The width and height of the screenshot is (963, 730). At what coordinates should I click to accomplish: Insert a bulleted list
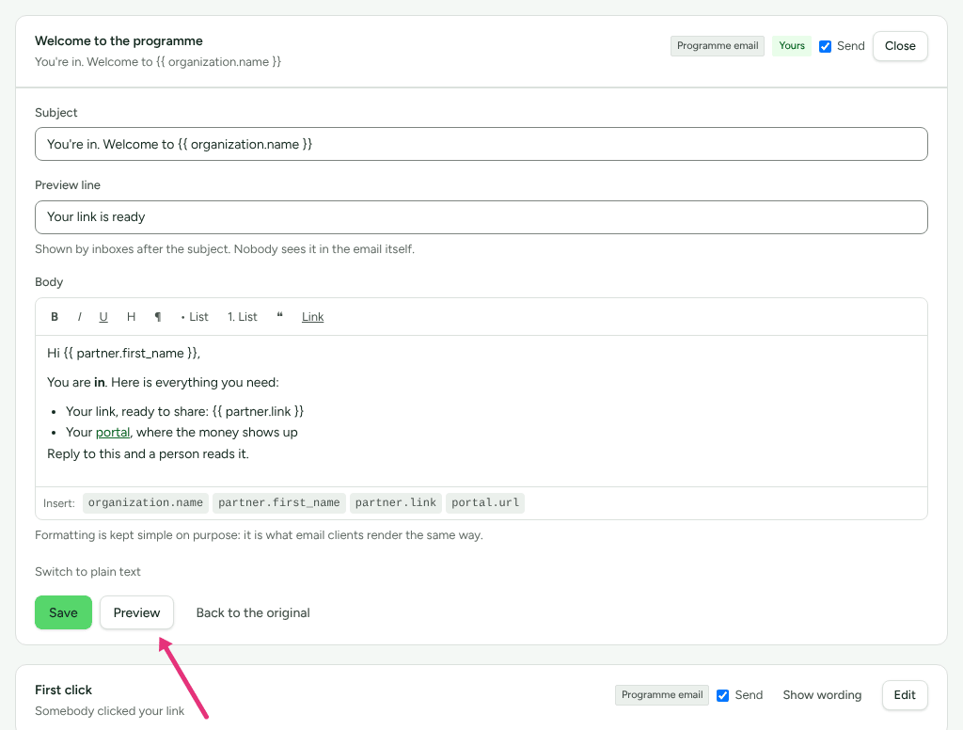point(195,317)
